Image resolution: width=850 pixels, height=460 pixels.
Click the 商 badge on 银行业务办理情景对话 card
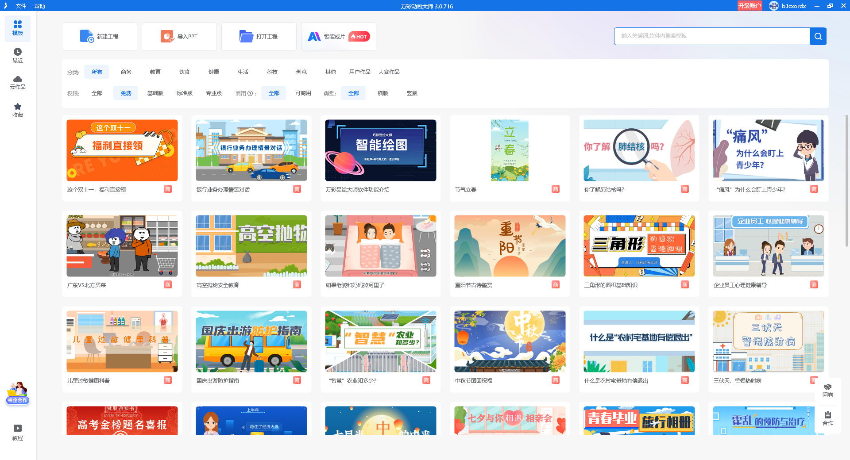coord(297,189)
